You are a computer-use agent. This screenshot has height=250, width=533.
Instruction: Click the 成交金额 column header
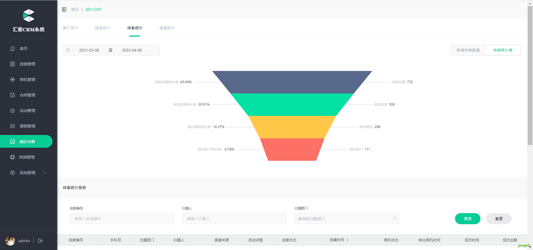[510, 240]
